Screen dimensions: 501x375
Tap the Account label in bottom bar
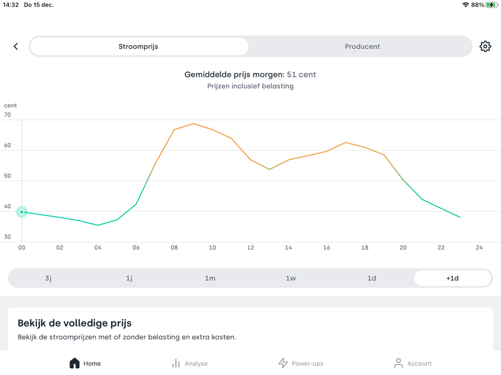click(x=420, y=364)
